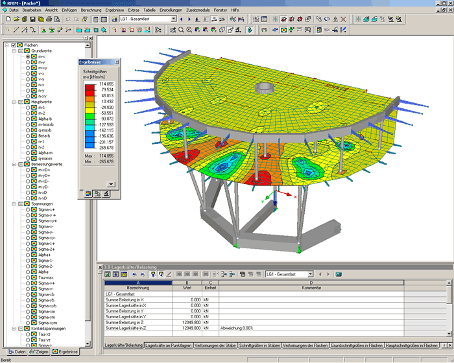This screenshot has height=363, width=454.
Task: Click the Wert column header
Action: click(x=187, y=288)
